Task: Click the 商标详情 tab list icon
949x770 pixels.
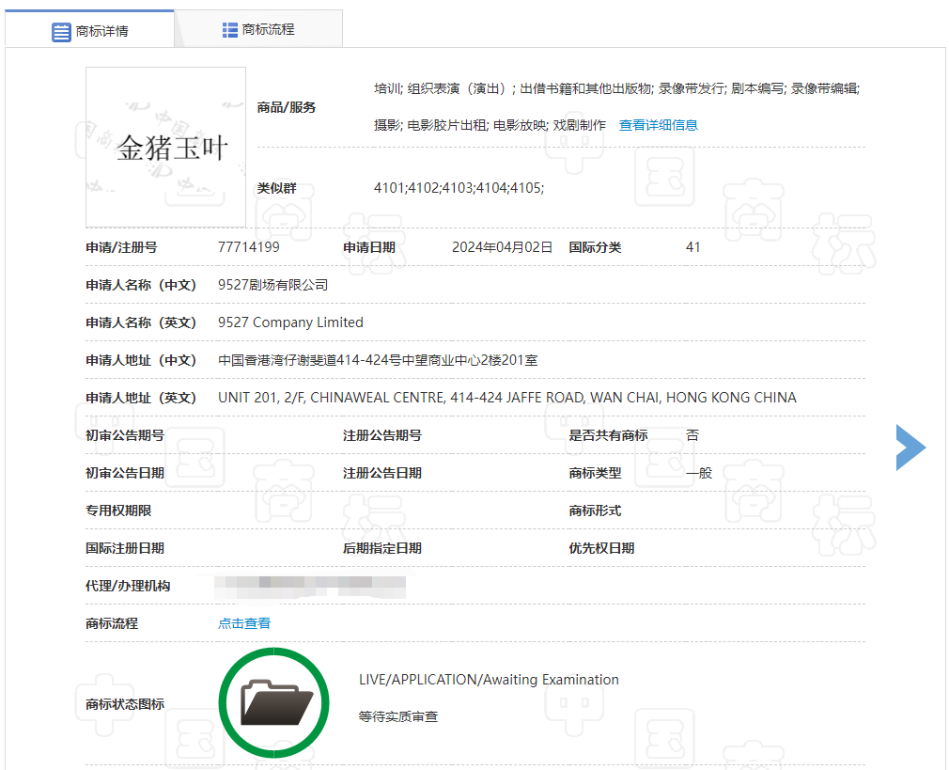Action: coord(61,32)
